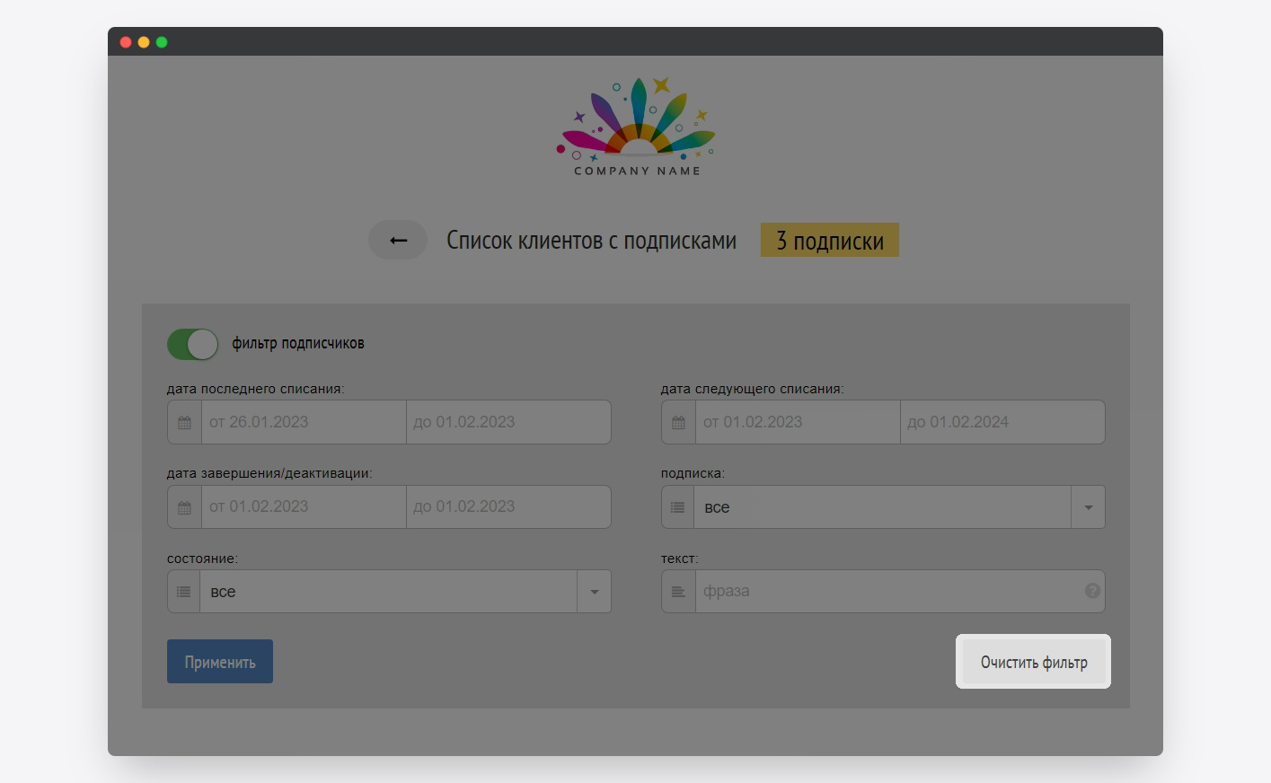This screenshot has height=783, width=1271.
Task: Click the фраза text input field
Action: 889,592
